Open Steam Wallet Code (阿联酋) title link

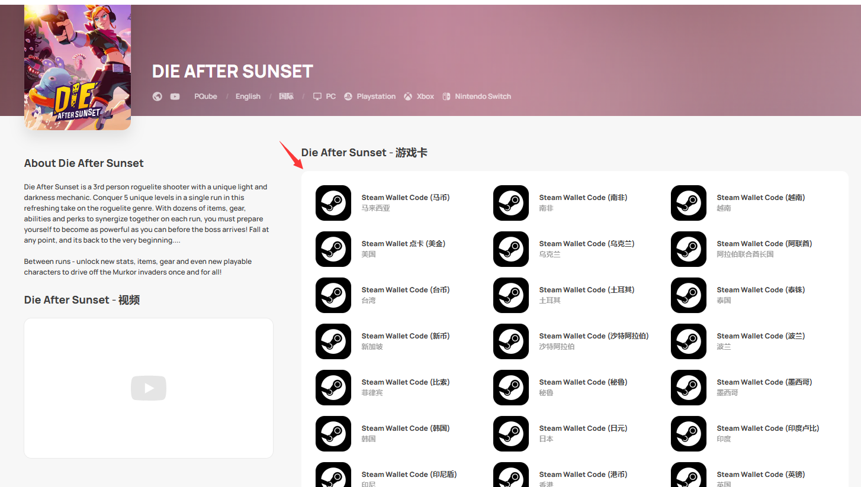(764, 244)
